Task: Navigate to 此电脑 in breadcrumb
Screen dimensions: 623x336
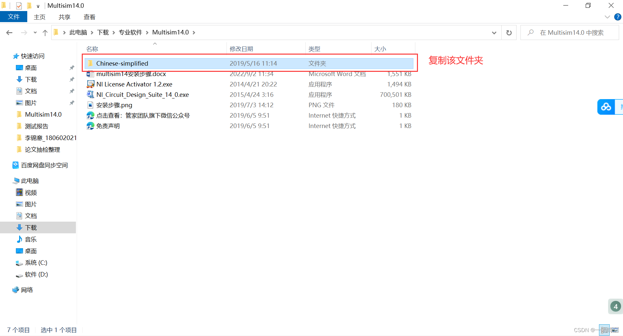Action: click(x=78, y=32)
